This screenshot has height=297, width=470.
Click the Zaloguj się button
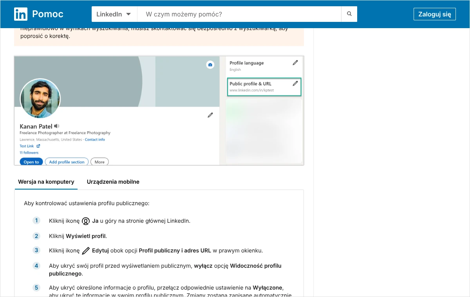[435, 14]
